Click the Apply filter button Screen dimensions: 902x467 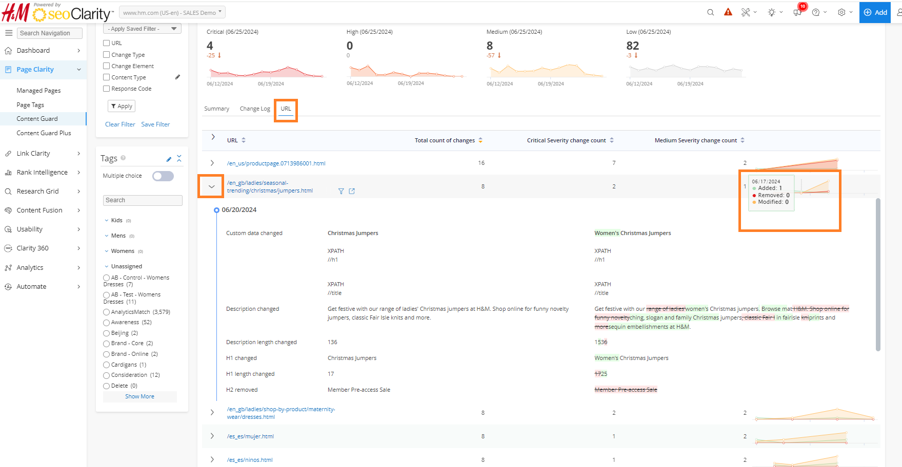(x=122, y=106)
